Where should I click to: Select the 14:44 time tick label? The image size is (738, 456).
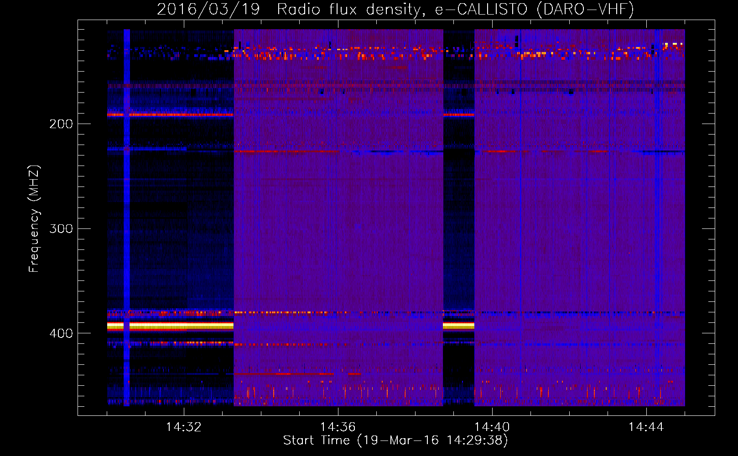point(646,427)
